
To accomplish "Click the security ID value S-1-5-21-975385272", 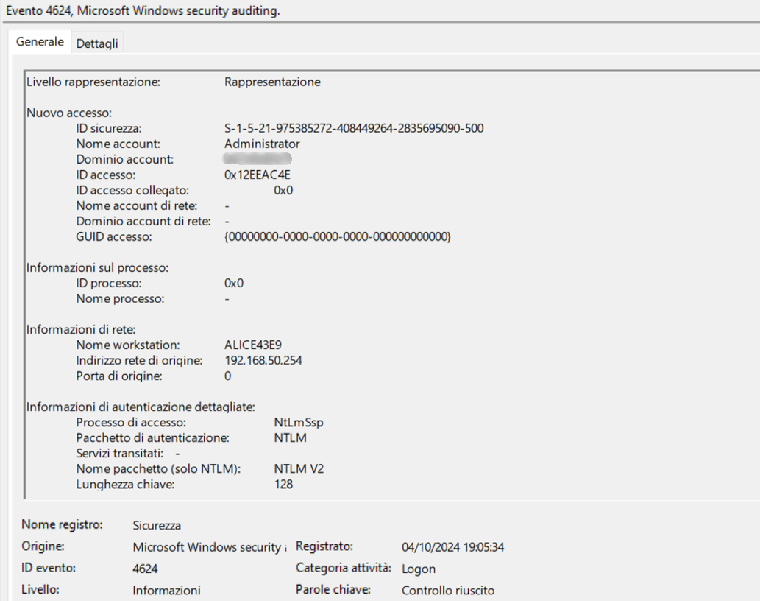I will 353,129.
